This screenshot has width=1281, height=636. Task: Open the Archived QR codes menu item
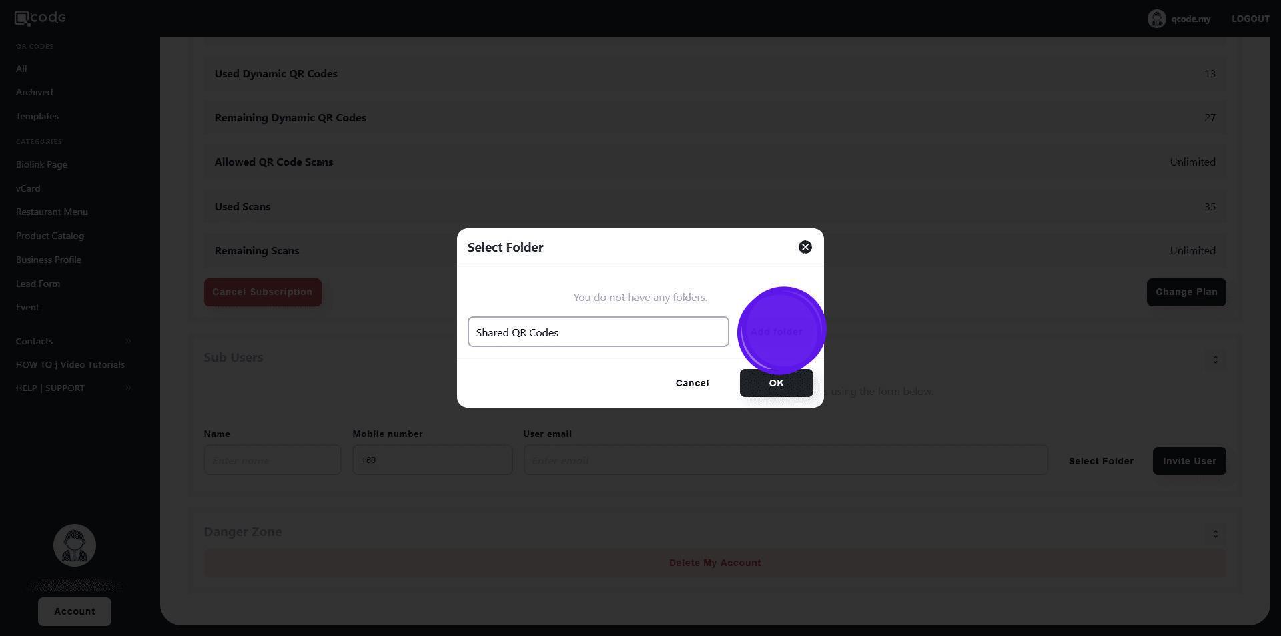34,92
